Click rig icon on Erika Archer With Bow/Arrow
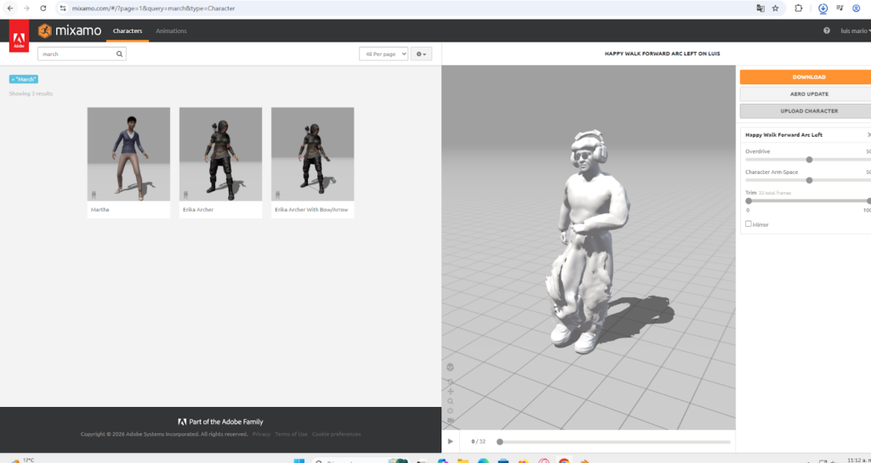This screenshot has height=463, width=871. coord(278,195)
